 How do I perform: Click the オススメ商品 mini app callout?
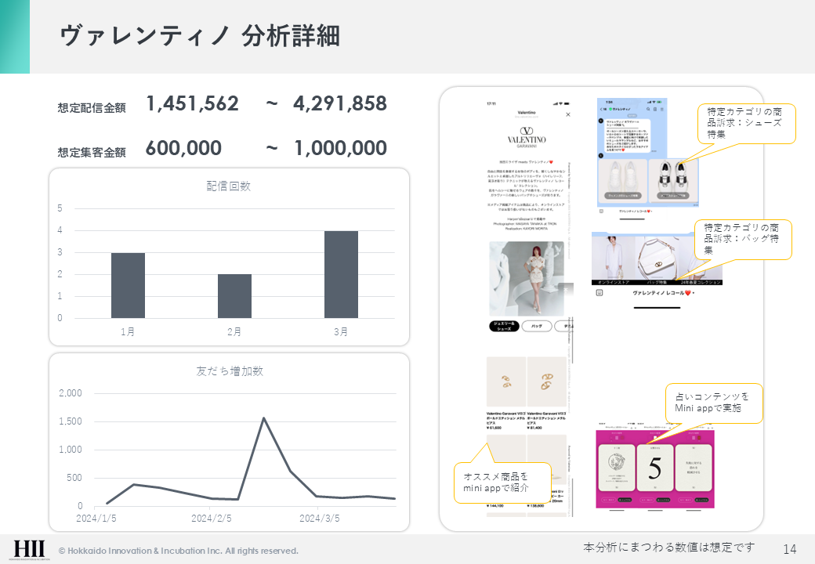click(x=502, y=483)
